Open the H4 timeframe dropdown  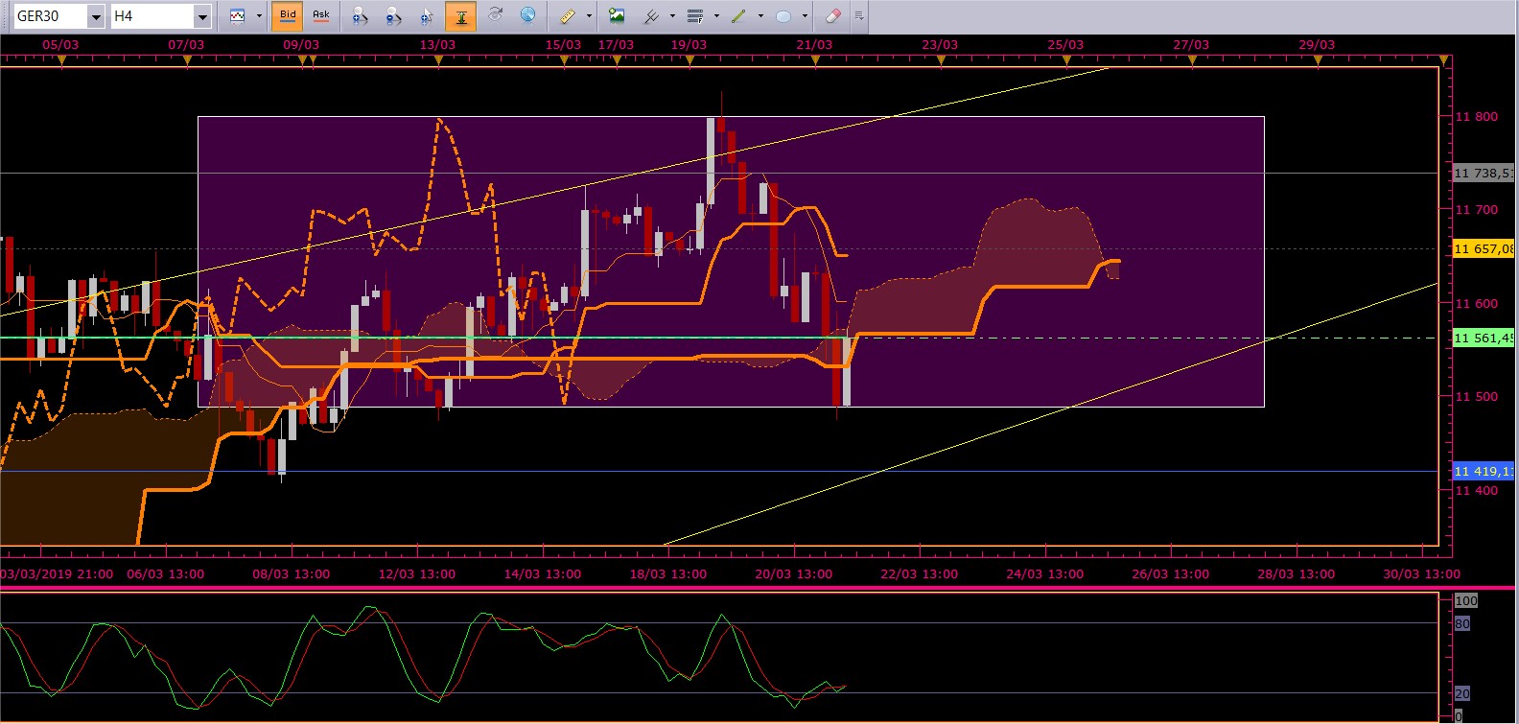click(201, 16)
